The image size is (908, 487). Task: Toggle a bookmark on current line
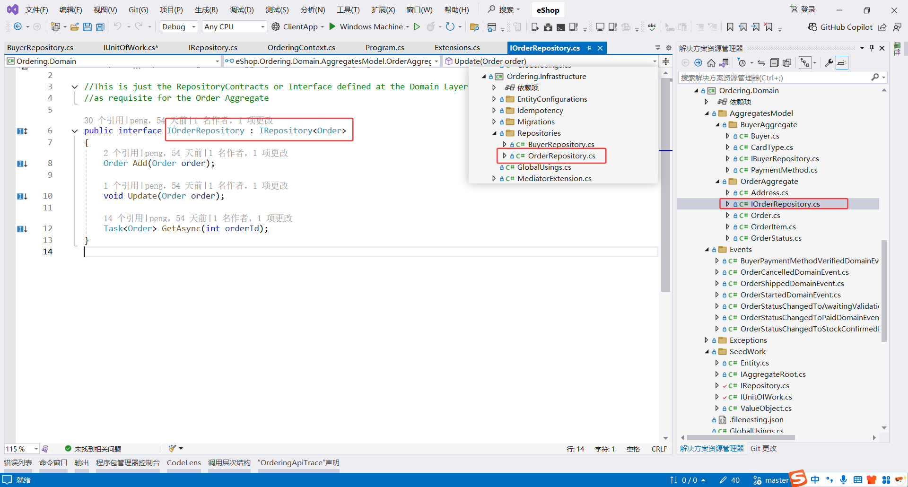click(x=730, y=27)
